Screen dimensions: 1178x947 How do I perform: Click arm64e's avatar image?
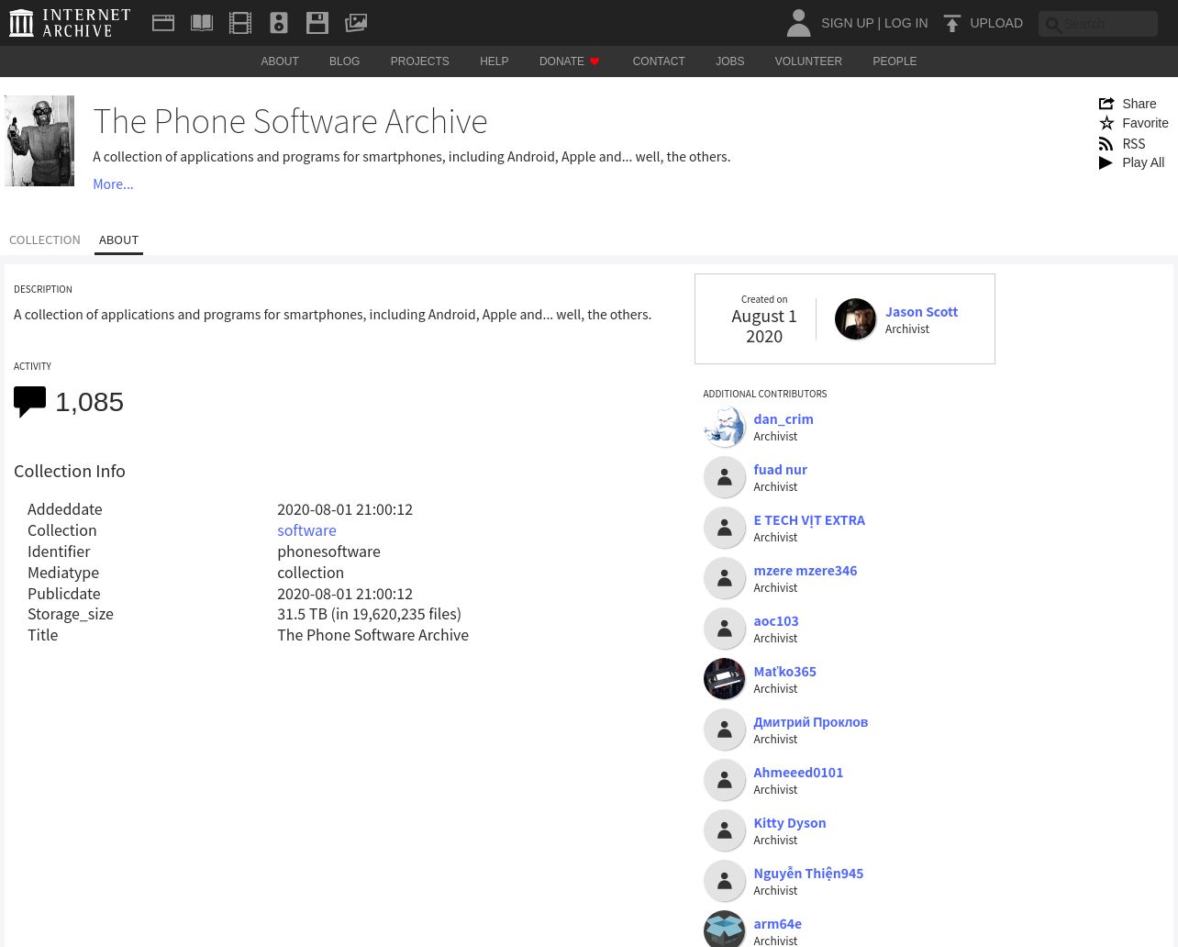click(724, 929)
